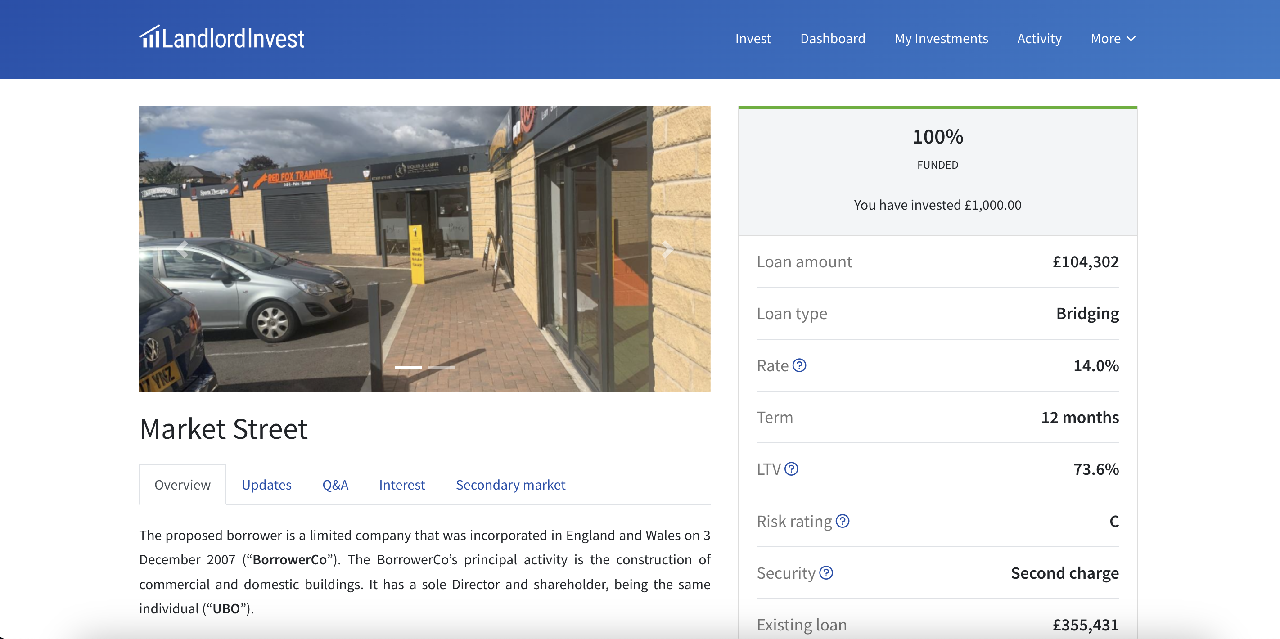Open the Security help icon
This screenshot has width=1280, height=639.
click(x=826, y=572)
